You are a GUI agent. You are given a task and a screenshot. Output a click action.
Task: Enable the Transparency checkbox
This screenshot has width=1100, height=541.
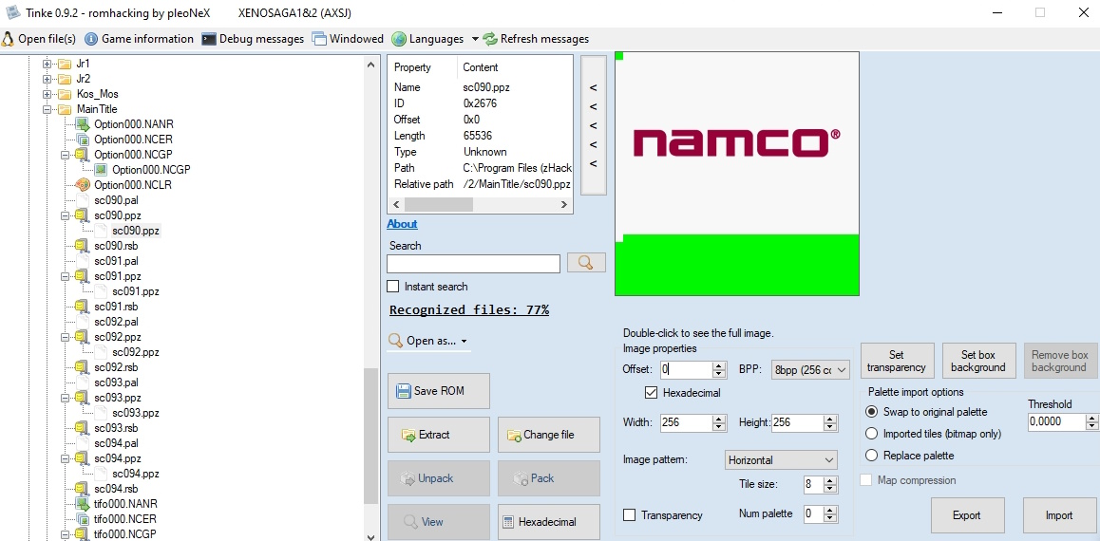629,515
